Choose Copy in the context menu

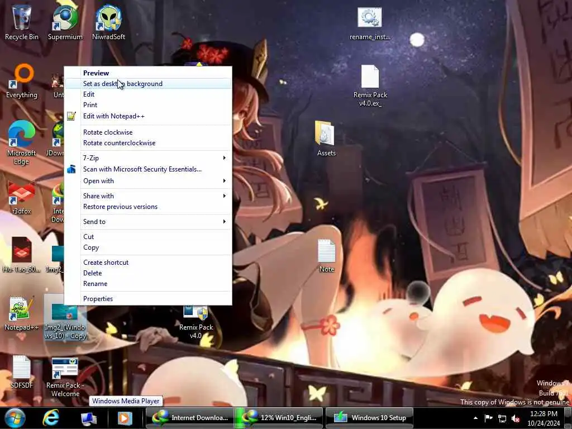(148, 247)
